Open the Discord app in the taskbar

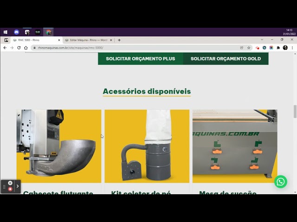tap(16, 32)
